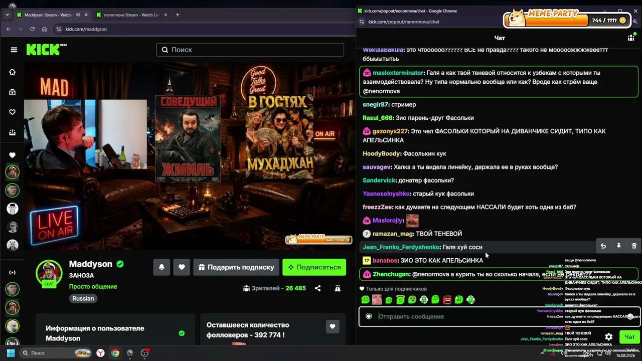
Task: Open the Kick hamburger sidebar menu
Action: [x=14, y=50]
